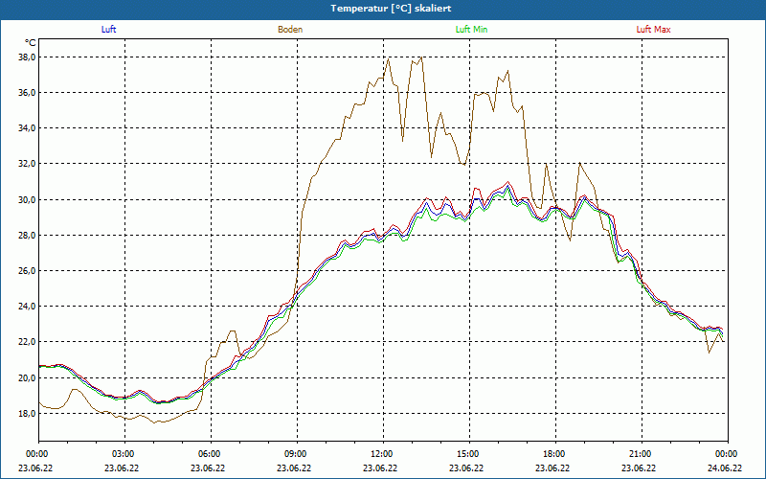Click the 'Luft Max' legend label
Image resolution: width=766 pixels, height=479 pixels.
653,30
